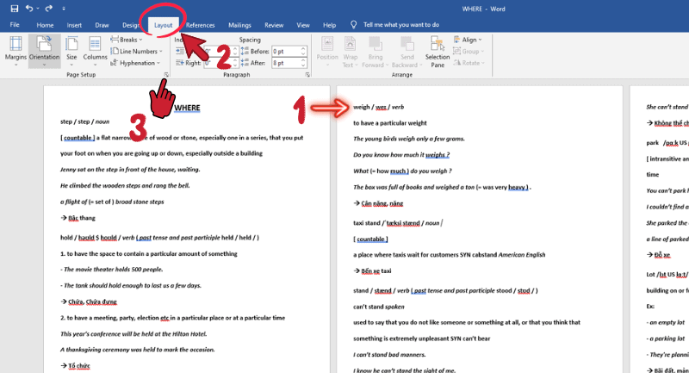Click the lightbulb Tell me icon

(x=354, y=26)
